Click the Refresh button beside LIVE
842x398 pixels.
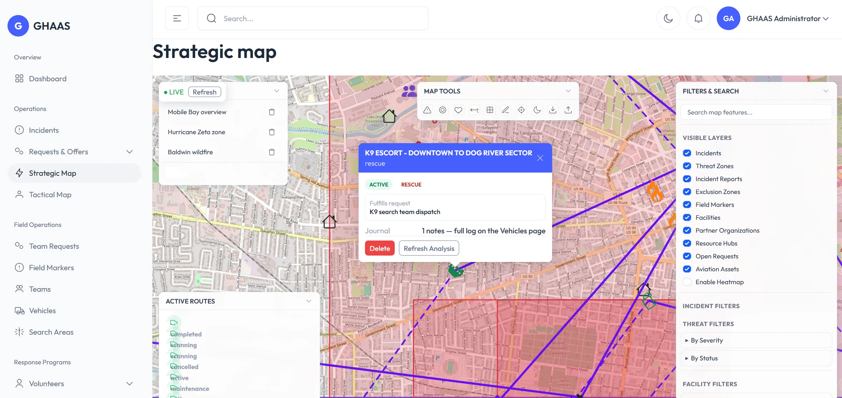204,92
